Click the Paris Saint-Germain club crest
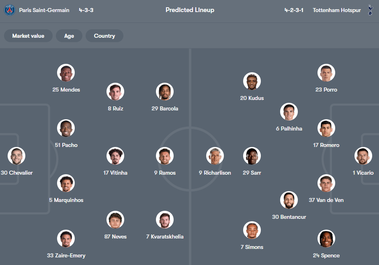This screenshot has width=379, height=265. pos(9,10)
